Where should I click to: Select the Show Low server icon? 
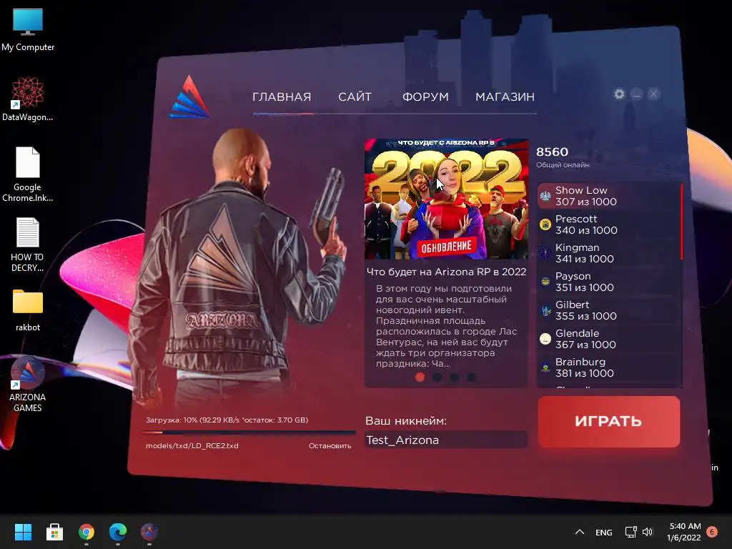point(545,196)
